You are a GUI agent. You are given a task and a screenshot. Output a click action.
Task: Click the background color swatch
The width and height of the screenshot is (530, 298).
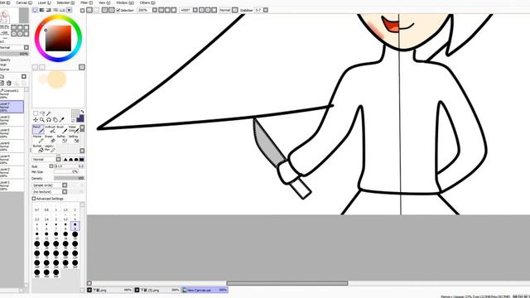click(x=81, y=118)
